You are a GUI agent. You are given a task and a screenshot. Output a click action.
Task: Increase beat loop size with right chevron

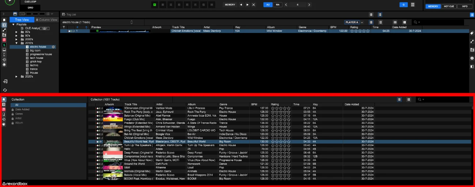(309, 5)
